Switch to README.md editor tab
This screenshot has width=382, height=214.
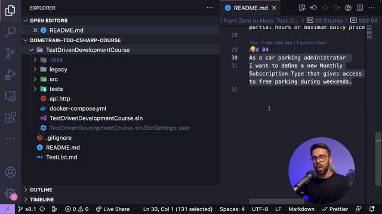251,8
